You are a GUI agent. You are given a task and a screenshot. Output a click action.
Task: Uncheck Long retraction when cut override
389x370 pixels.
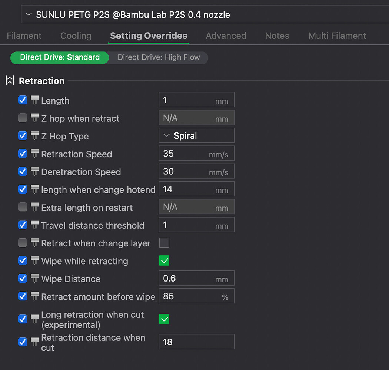click(23, 319)
